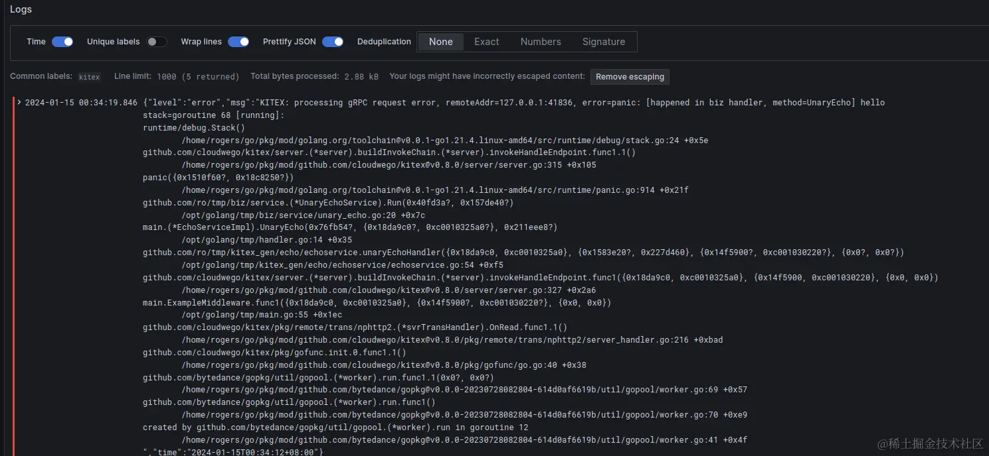Click the main.ExampleMiddleware.func1 line
The image size is (989, 456).
tap(377, 303)
